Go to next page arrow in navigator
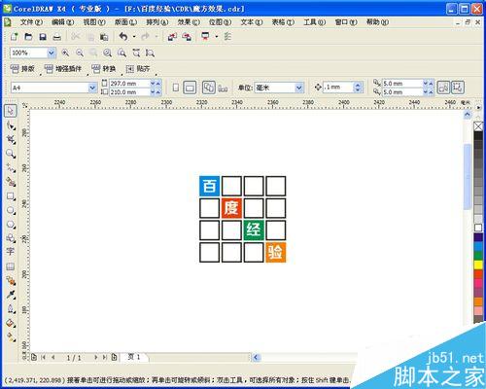This screenshot has height=389, width=486. [x=95, y=357]
